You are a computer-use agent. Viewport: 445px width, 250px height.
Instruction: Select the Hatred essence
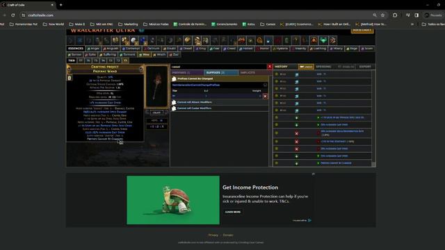point(245,49)
